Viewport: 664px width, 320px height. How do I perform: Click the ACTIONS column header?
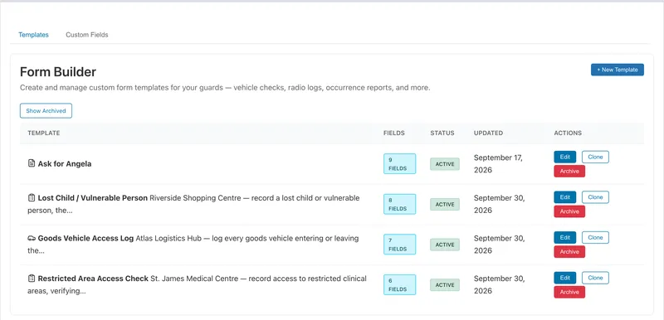point(568,133)
